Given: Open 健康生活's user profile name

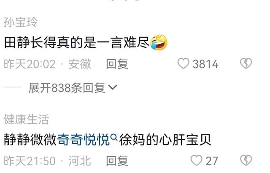Looking at the screenshot, I should [x=26, y=119].
